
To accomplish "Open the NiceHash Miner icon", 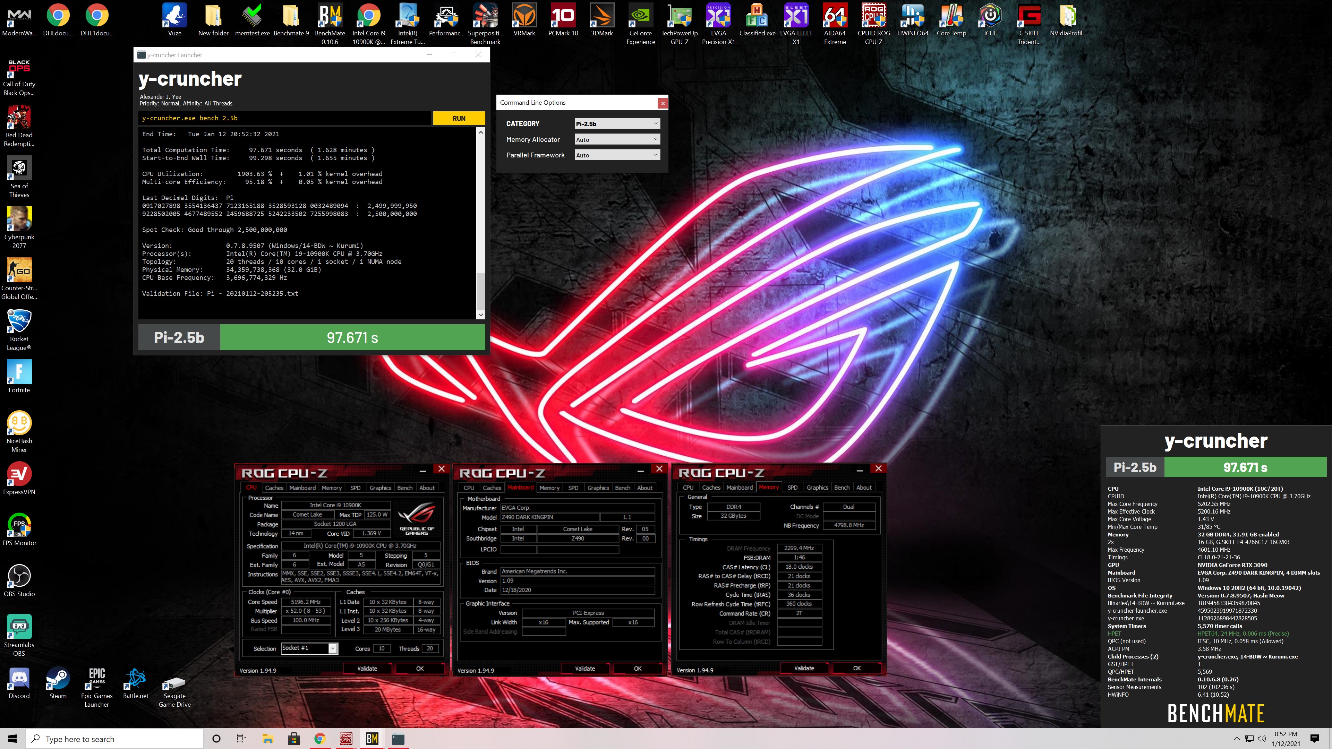I will click(x=19, y=431).
